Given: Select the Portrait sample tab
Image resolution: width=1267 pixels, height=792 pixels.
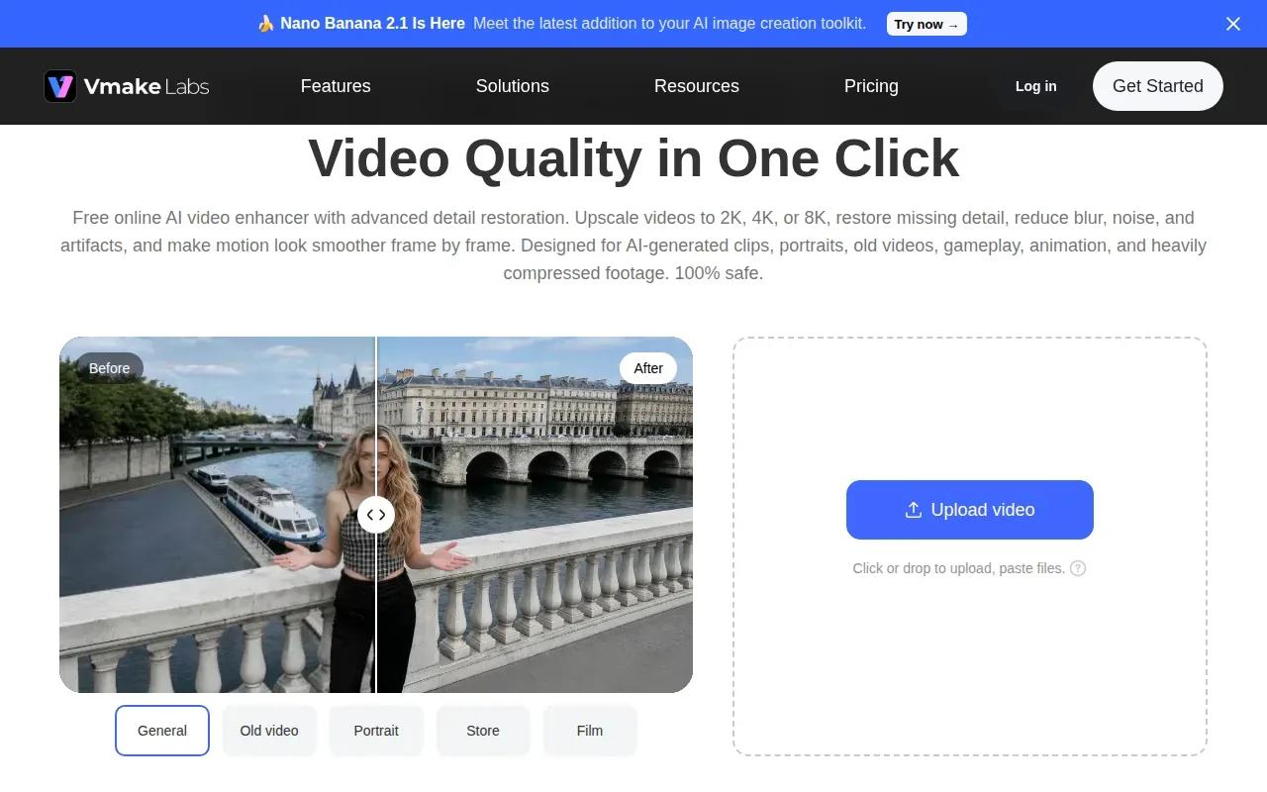Looking at the screenshot, I should point(376,731).
